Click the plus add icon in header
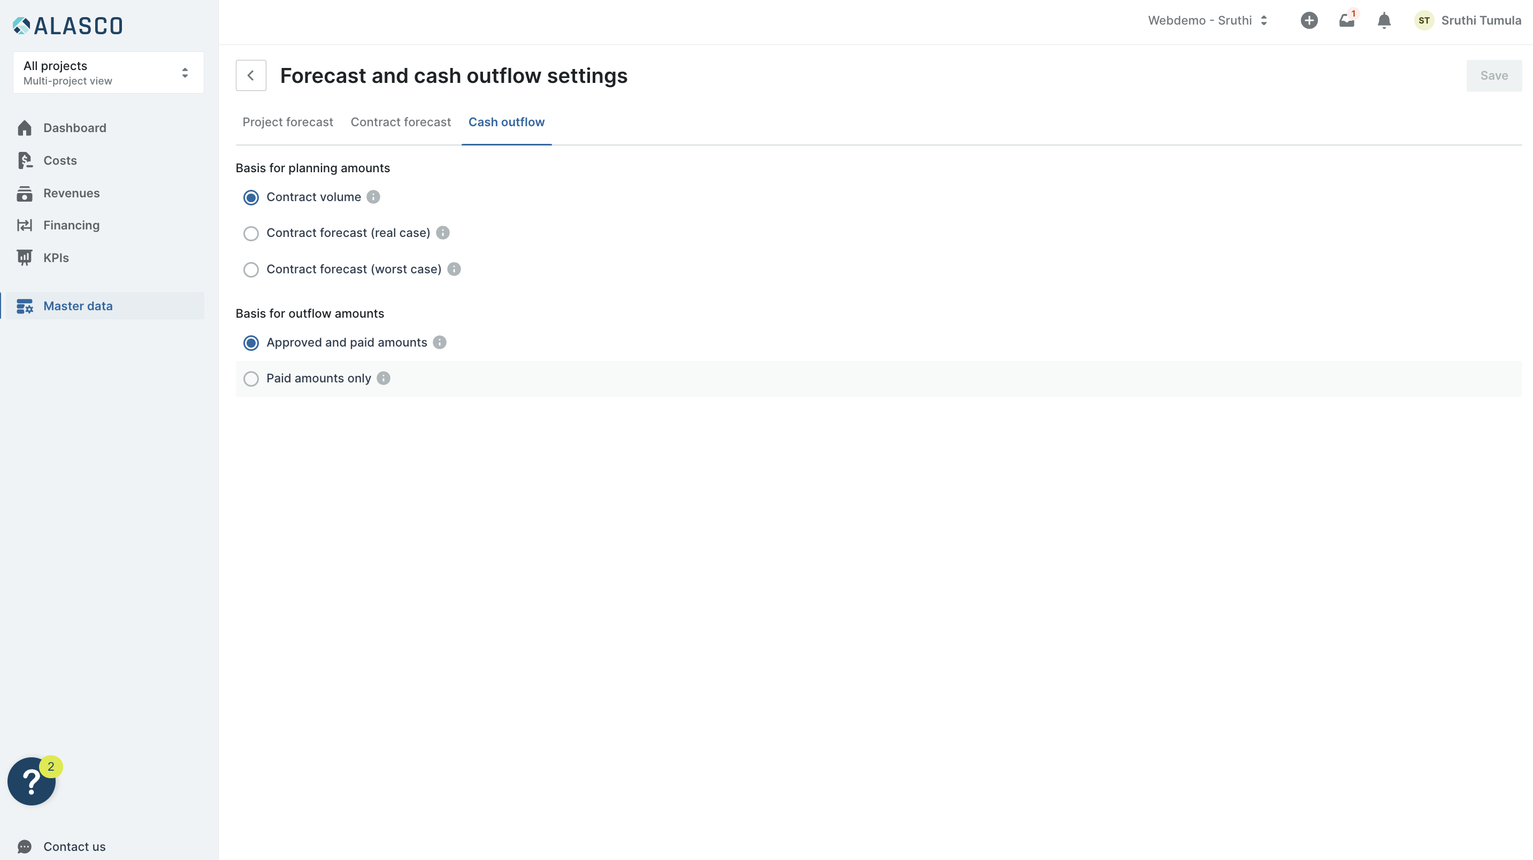 click(x=1309, y=20)
